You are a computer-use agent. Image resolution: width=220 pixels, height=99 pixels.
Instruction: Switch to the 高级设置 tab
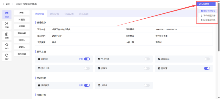tap(54, 14)
